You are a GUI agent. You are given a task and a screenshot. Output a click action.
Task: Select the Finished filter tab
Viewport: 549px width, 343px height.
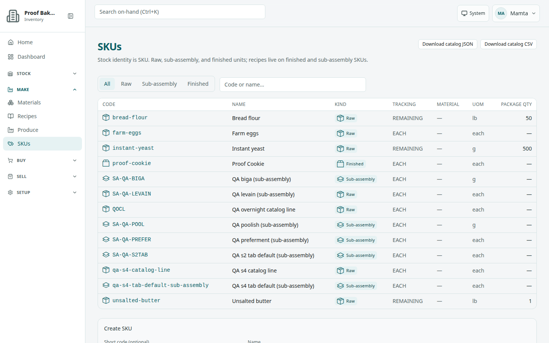198,84
